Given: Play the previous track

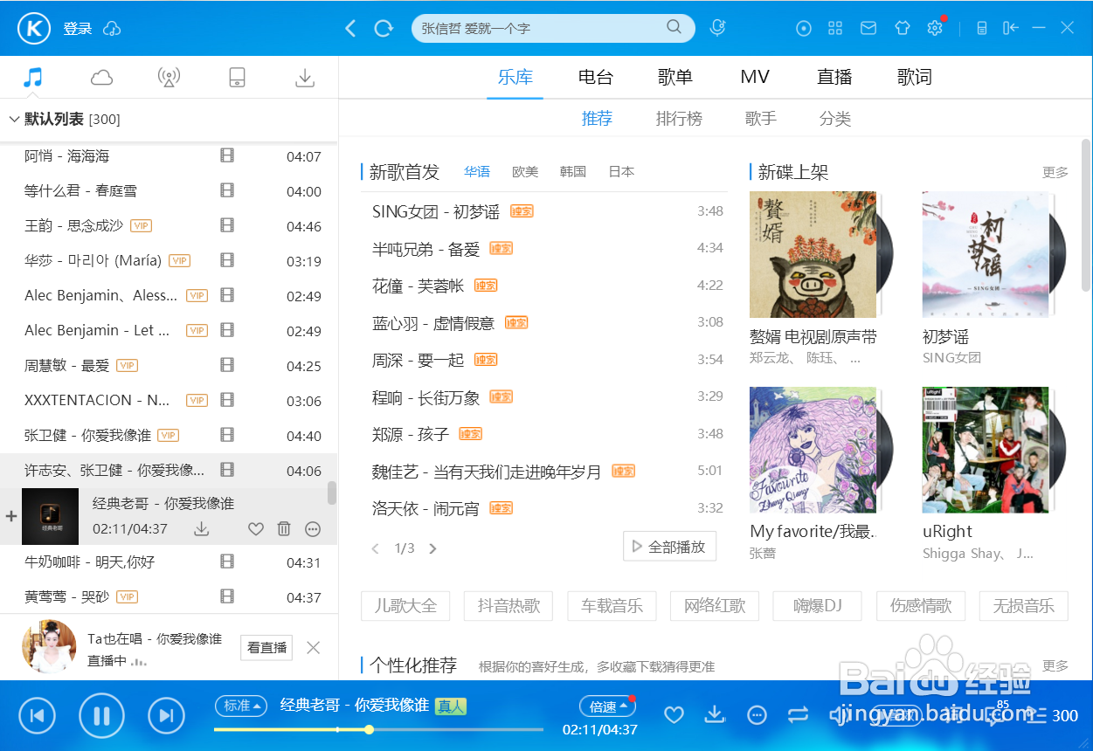Looking at the screenshot, I should pos(37,716).
